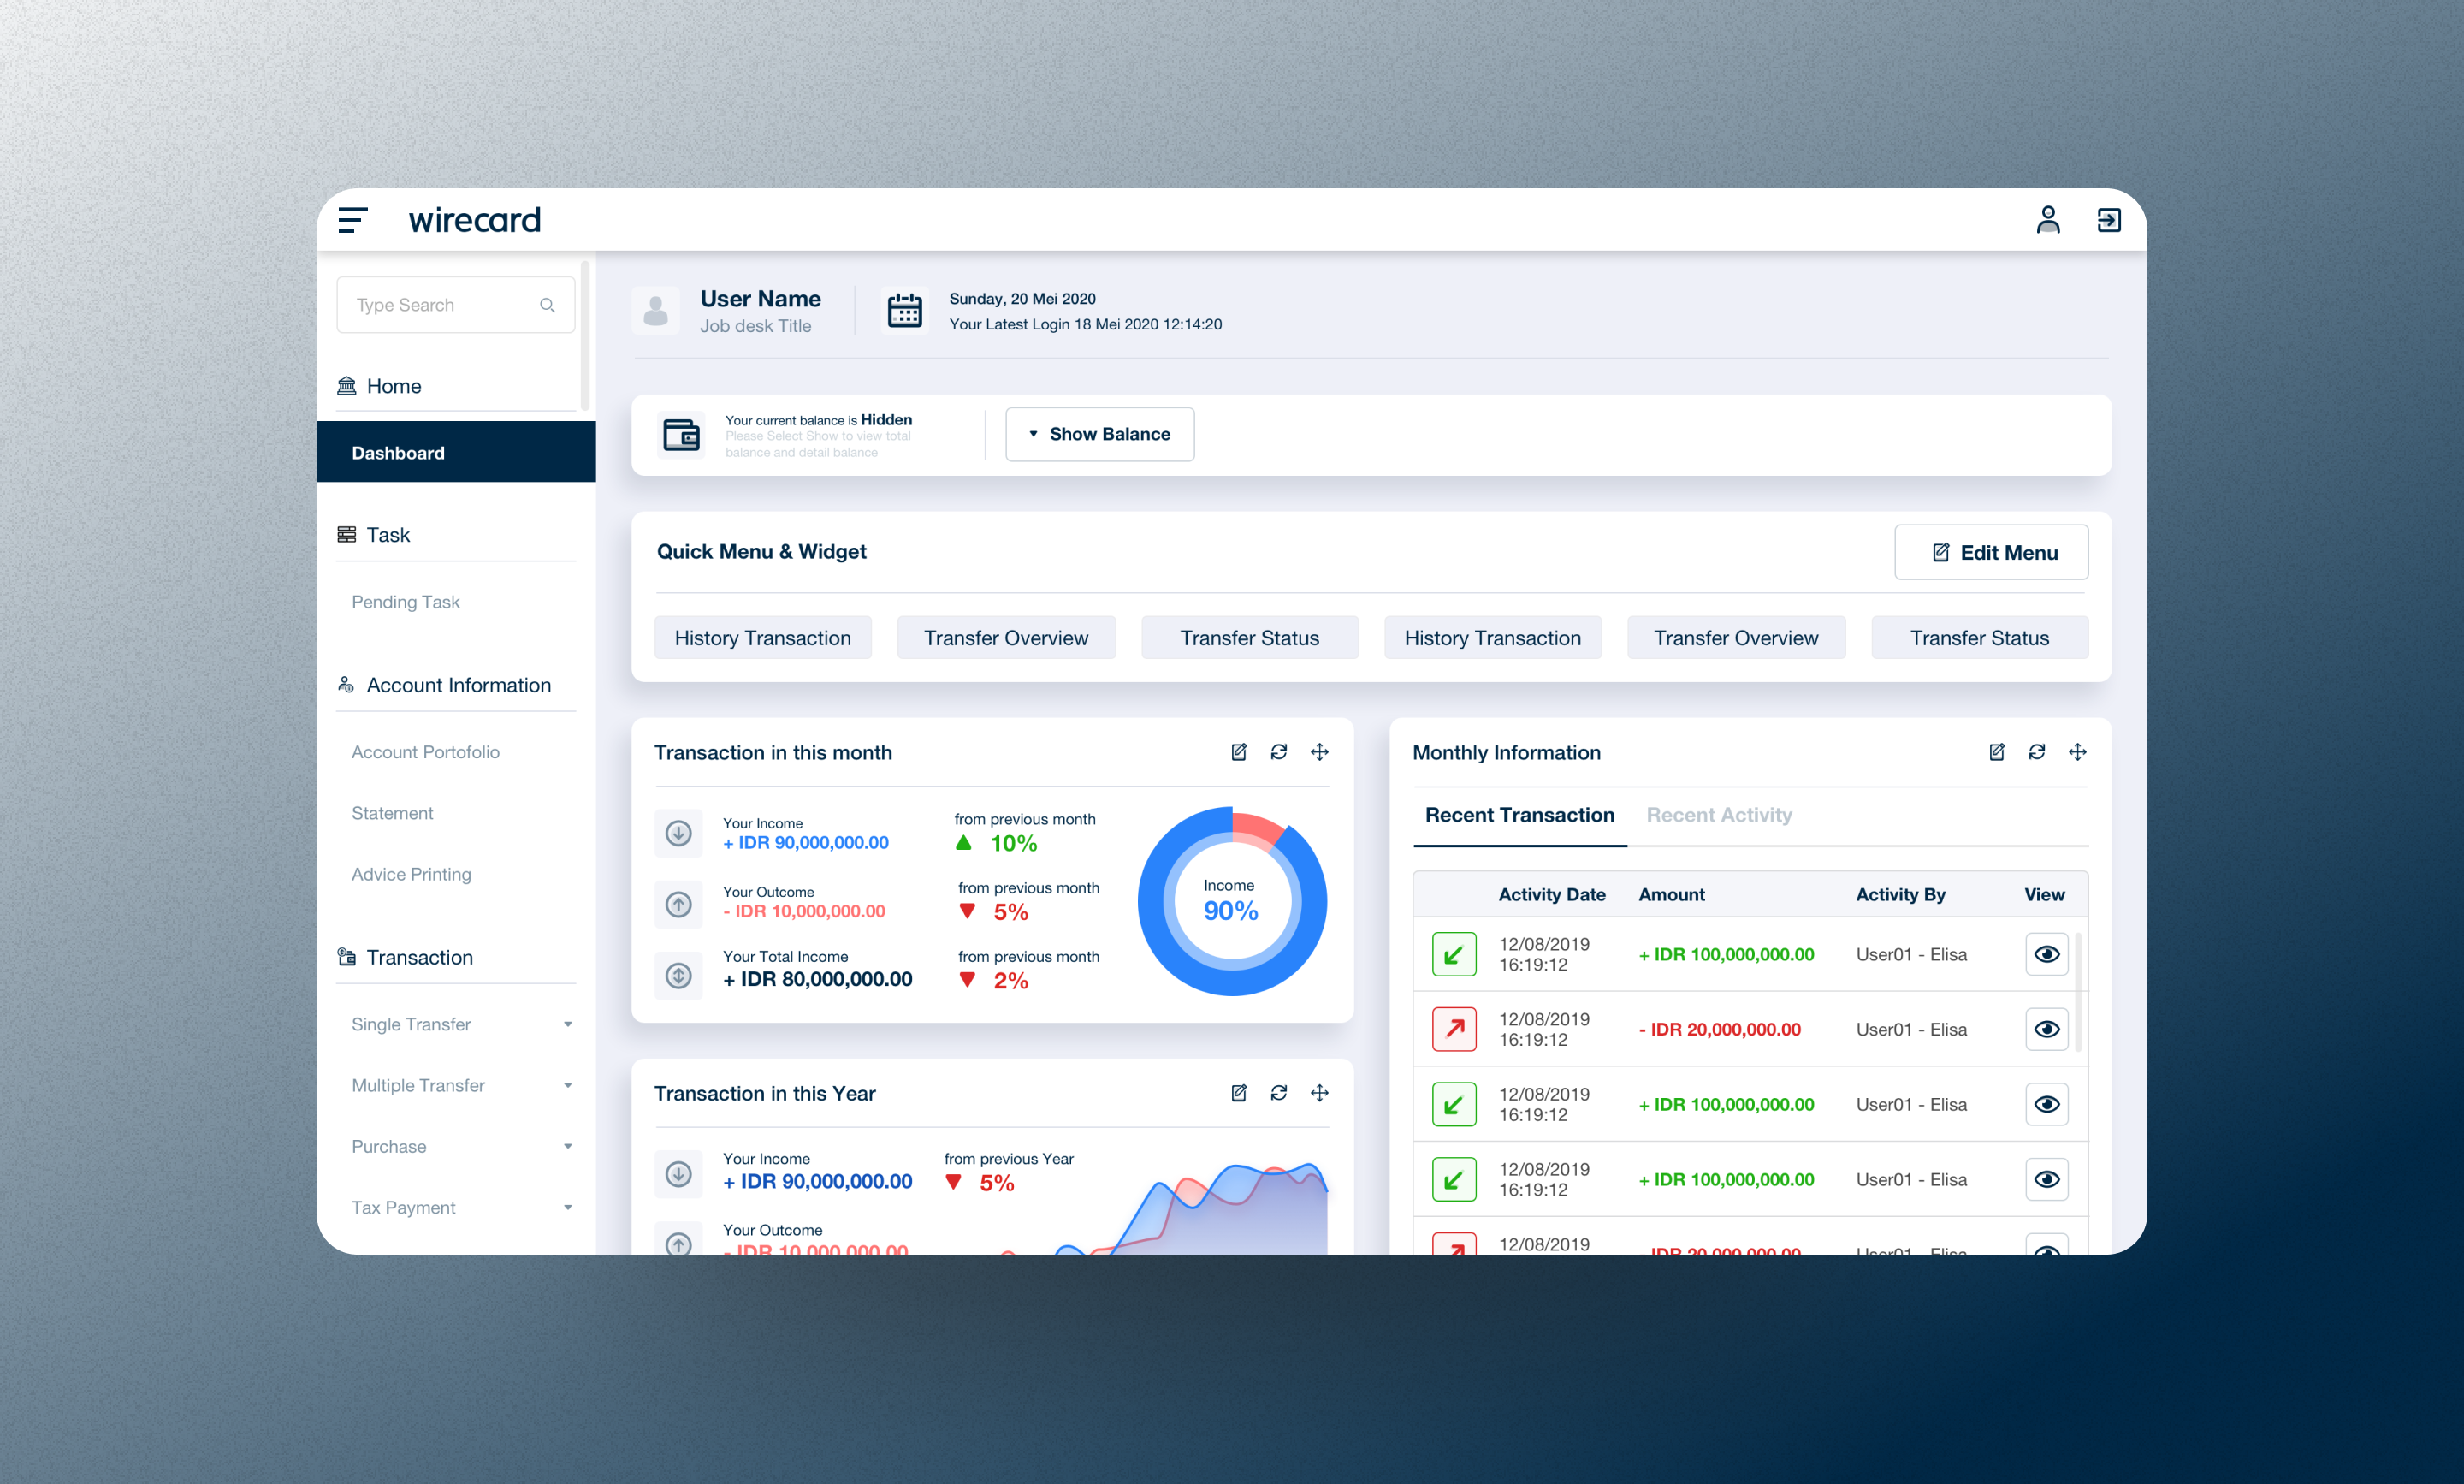Click the Type Search input field

pyautogui.click(x=440, y=305)
